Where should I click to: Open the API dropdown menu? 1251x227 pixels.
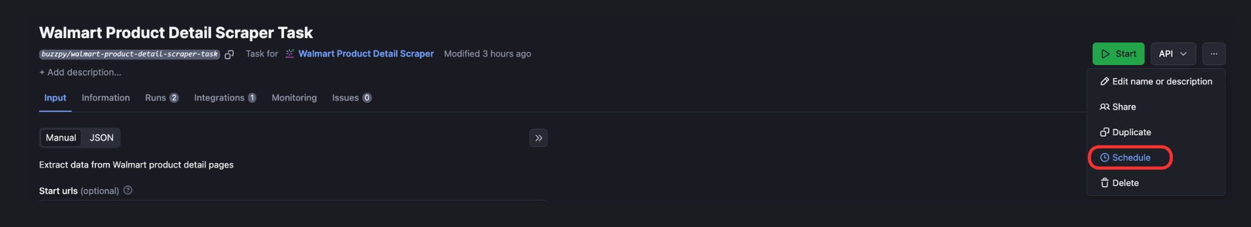pos(1173,54)
